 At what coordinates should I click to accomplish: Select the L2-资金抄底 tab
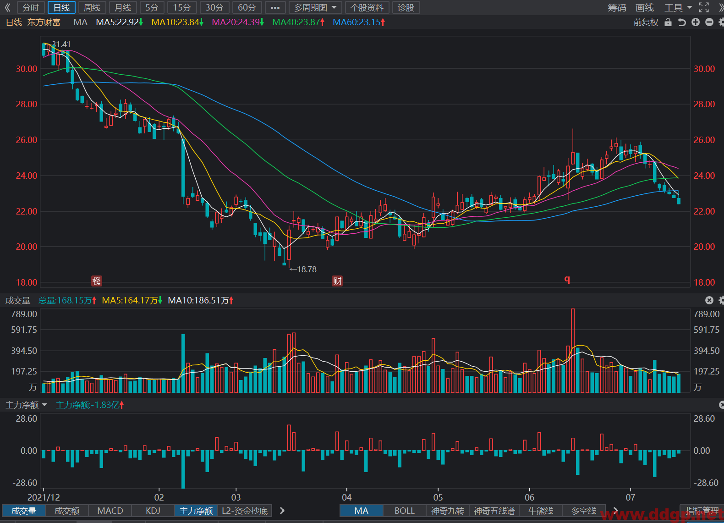[245, 511]
